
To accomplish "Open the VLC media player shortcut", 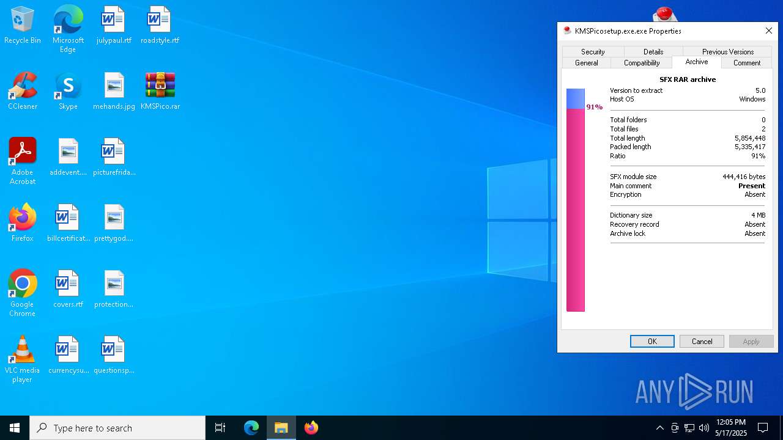I will click(23, 359).
